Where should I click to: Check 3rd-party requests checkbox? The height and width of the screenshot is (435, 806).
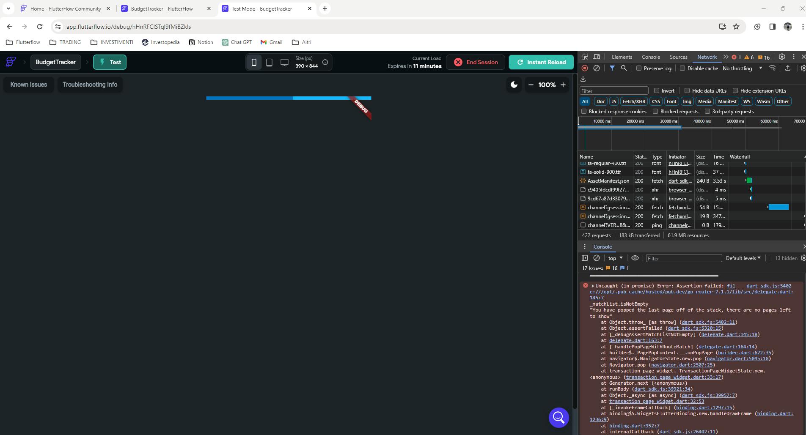point(707,111)
